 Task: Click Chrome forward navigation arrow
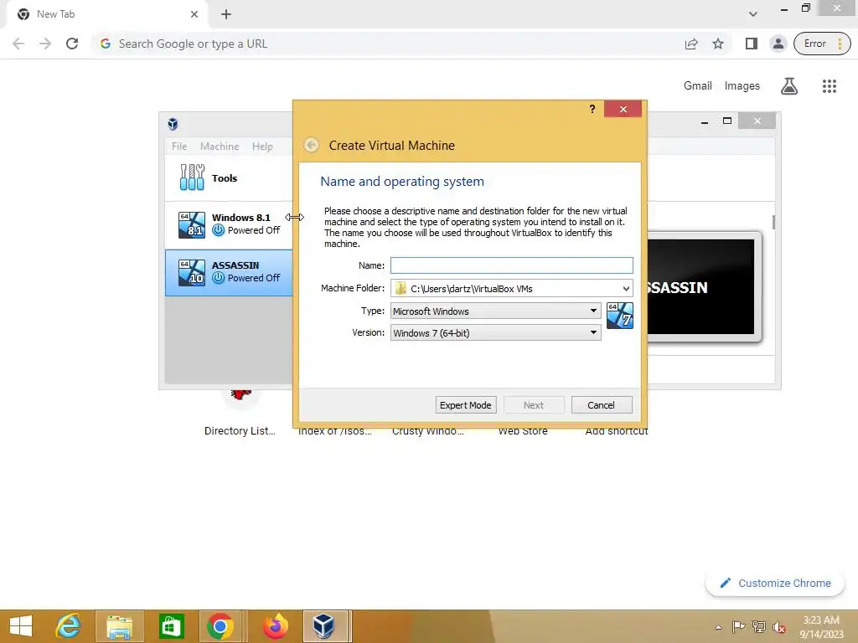(x=45, y=44)
